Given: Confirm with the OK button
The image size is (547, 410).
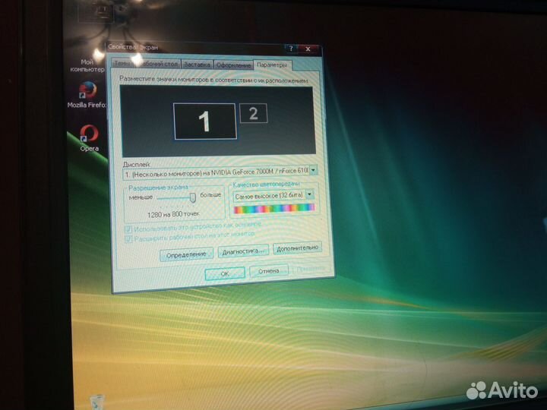Looking at the screenshot, I should pyautogui.click(x=225, y=274).
